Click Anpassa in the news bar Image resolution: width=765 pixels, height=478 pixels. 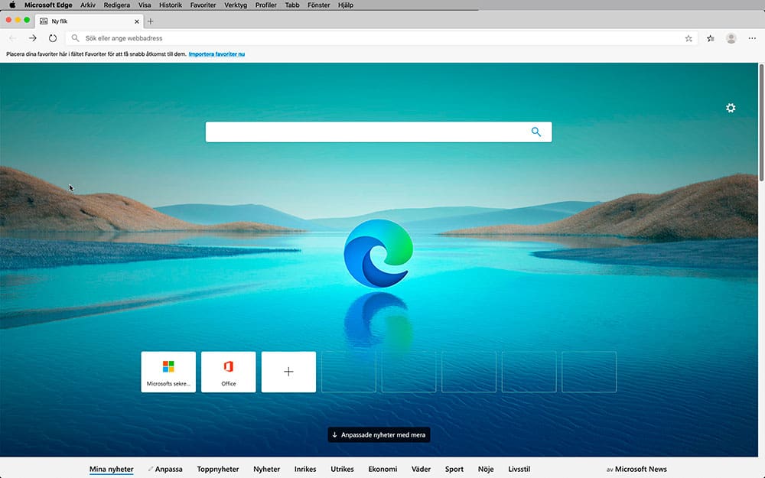click(x=165, y=470)
